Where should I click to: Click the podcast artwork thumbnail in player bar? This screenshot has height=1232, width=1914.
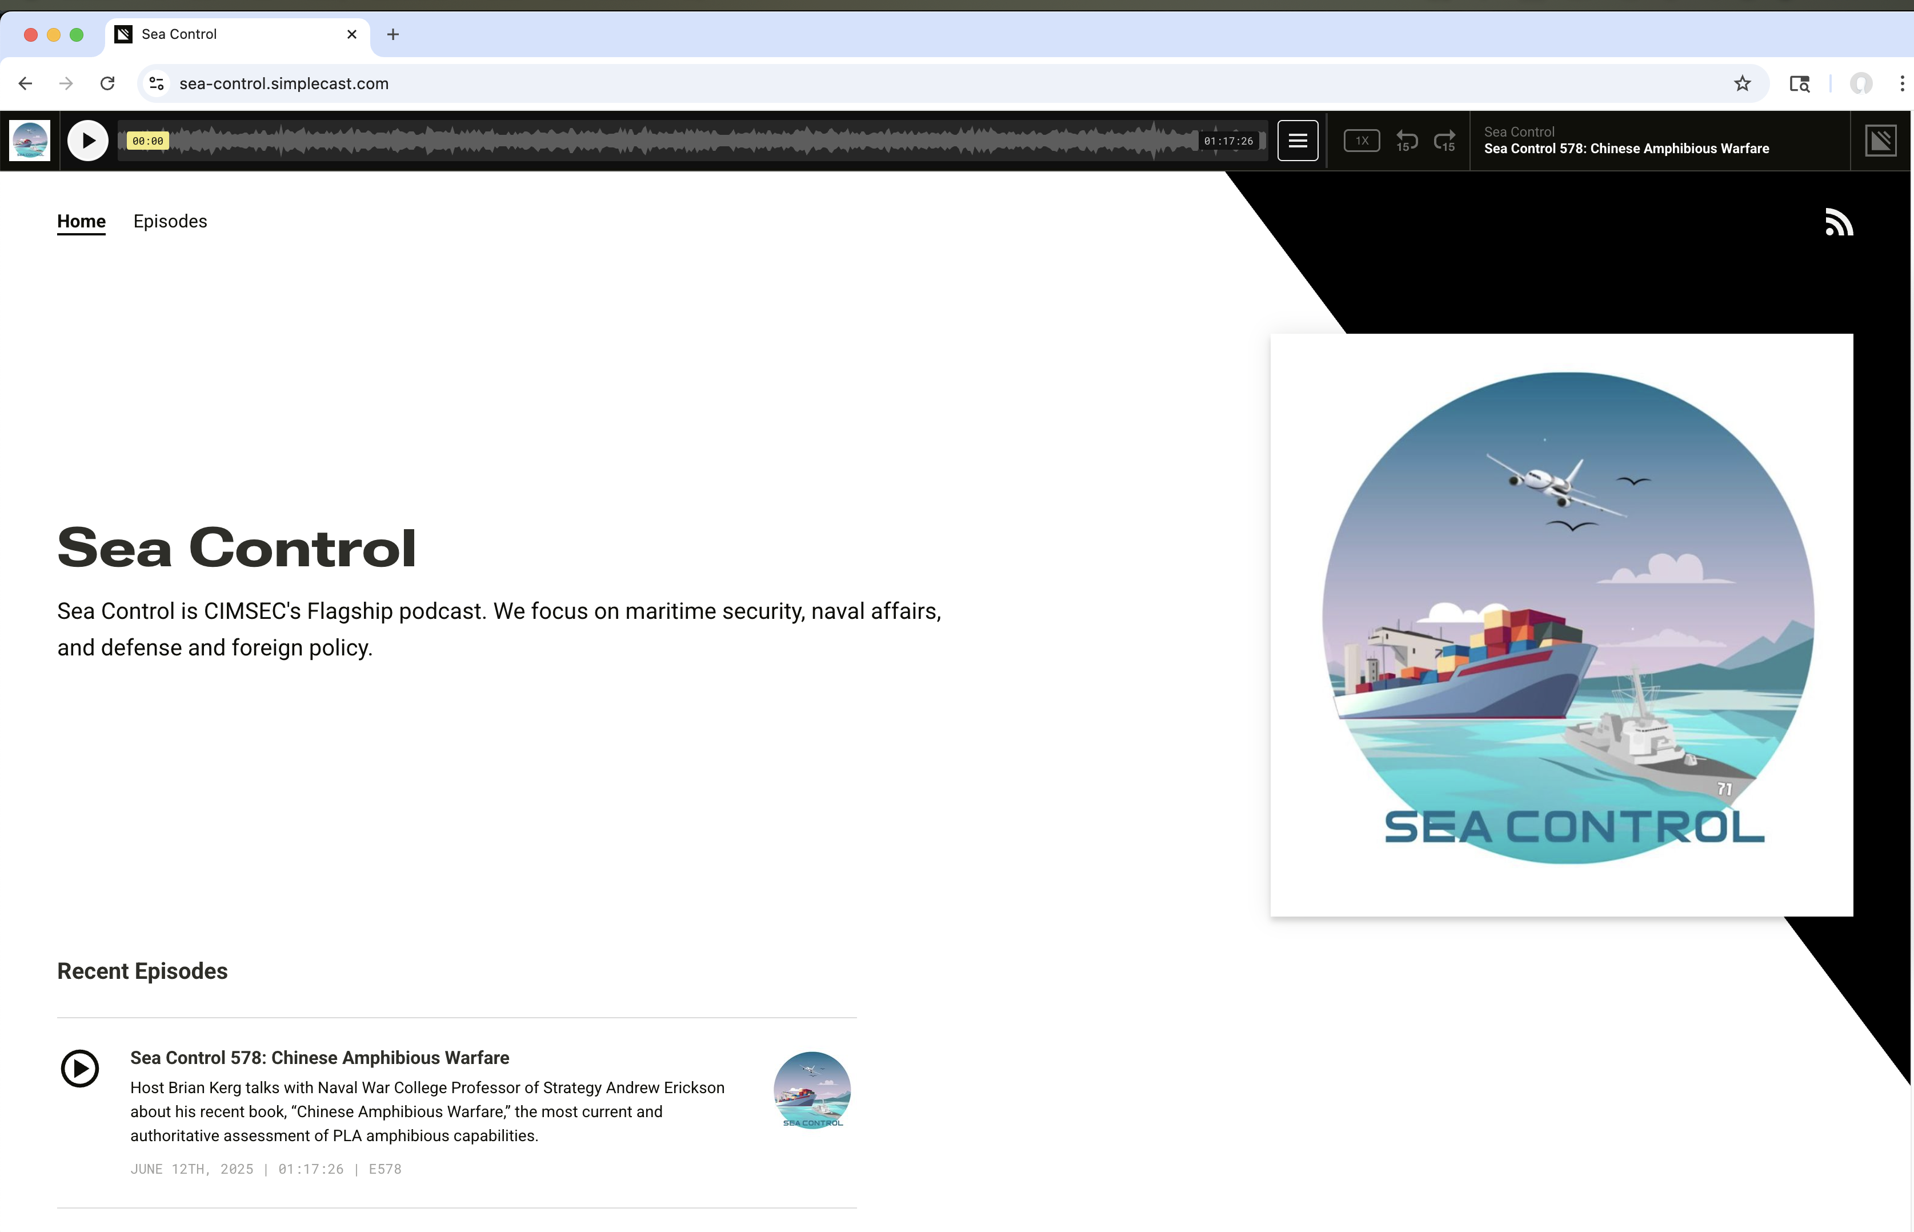[x=30, y=141]
